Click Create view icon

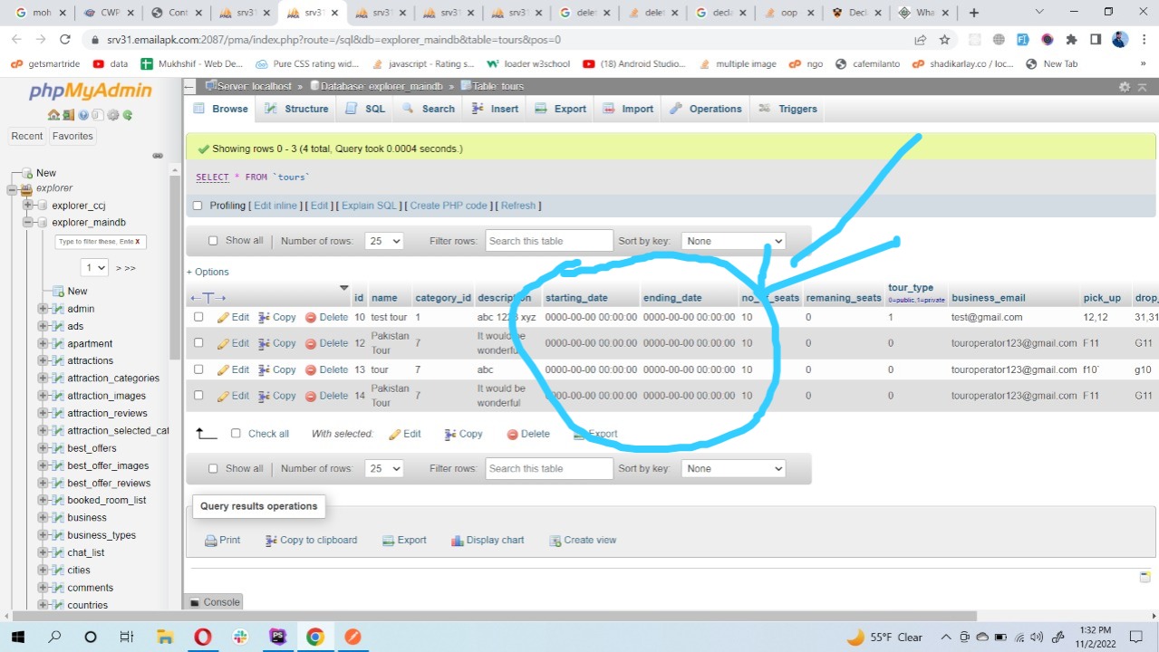[555, 541]
